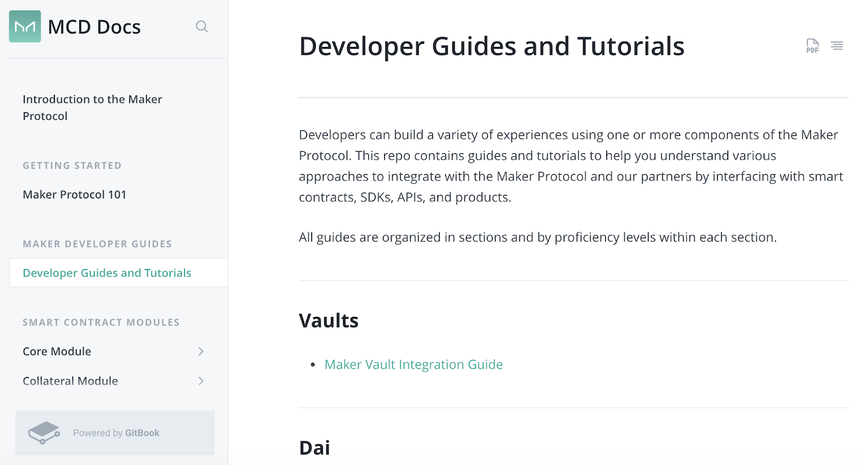The width and height of the screenshot is (859, 465).
Task: Click the Vaults section heading
Action: [x=329, y=320]
